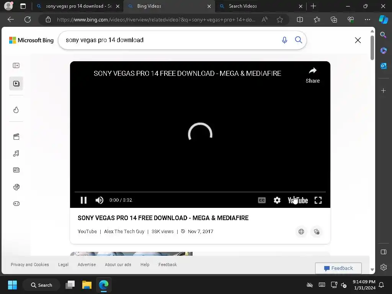Select the Videos sidebar icon
Image resolution: width=392 pixels, height=294 pixels.
16,83
